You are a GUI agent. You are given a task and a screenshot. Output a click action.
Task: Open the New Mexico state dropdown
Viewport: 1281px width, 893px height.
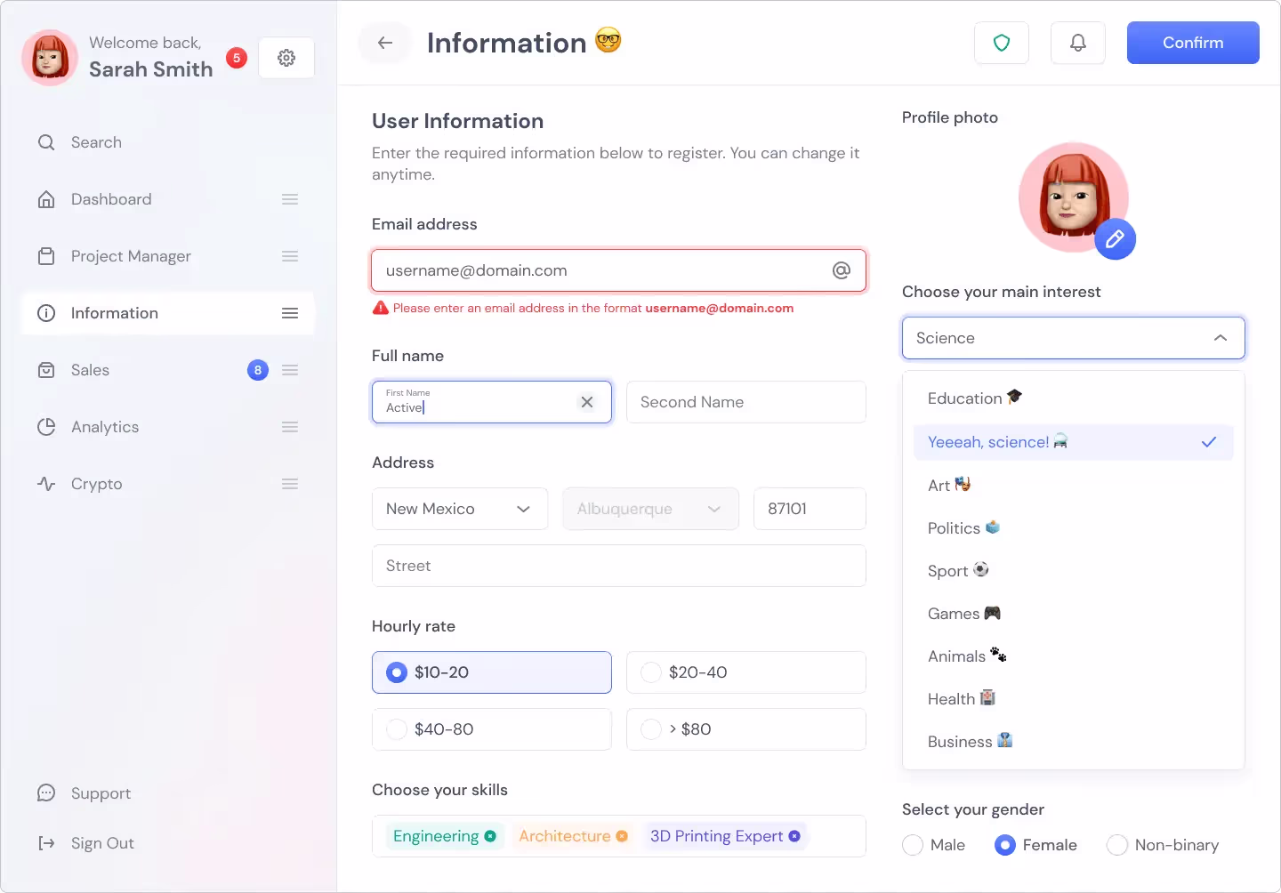pyautogui.click(x=460, y=509)
